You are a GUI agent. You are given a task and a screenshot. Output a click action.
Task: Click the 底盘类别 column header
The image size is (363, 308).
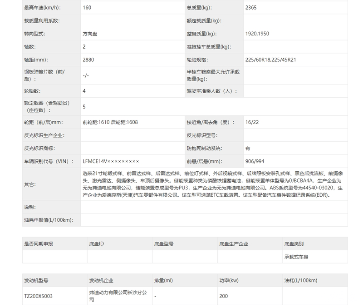click(x=294, y=244)
